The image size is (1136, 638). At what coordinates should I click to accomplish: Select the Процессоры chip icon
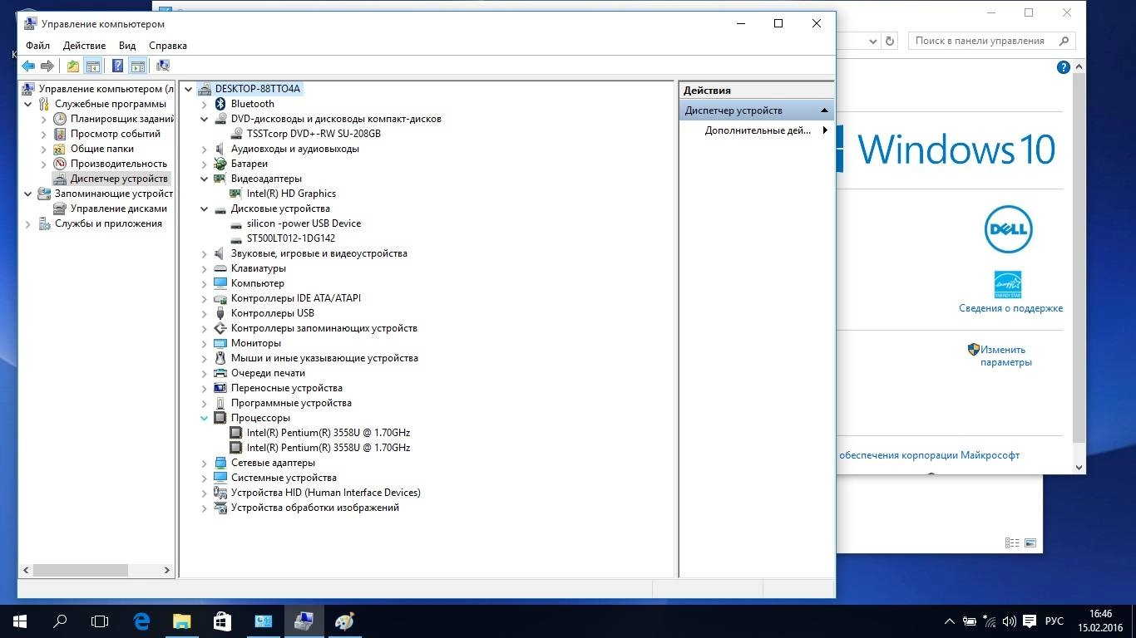pyautogui.click(x=220, y=418)
